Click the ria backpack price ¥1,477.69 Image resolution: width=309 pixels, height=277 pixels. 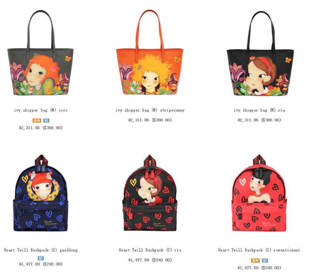coord(139,260)
